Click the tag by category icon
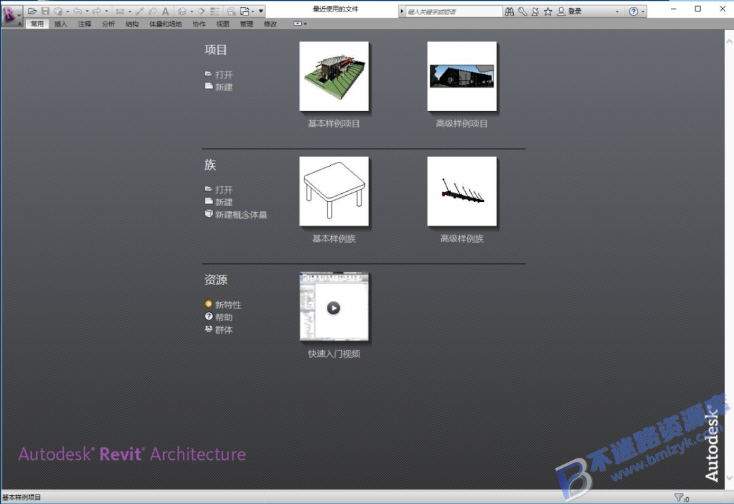734x504 pixels. (x=153, y=11)
